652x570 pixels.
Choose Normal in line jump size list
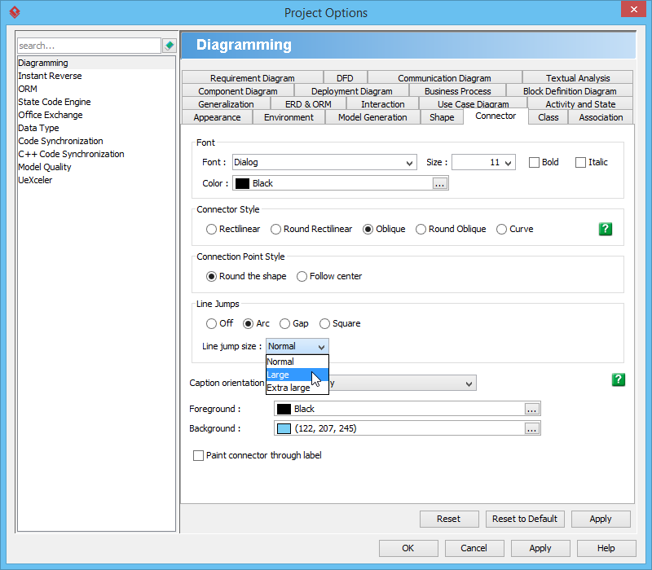[297, 362]
